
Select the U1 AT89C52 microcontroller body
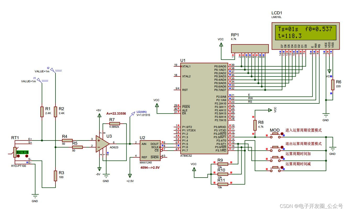coord(204,108)
